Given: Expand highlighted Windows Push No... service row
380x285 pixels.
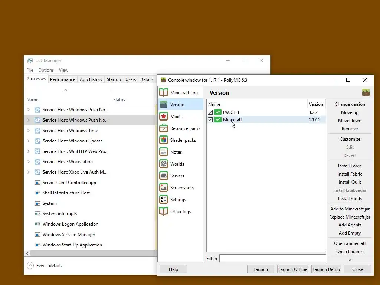Looking at the screenshot, I should pos(28,120).
